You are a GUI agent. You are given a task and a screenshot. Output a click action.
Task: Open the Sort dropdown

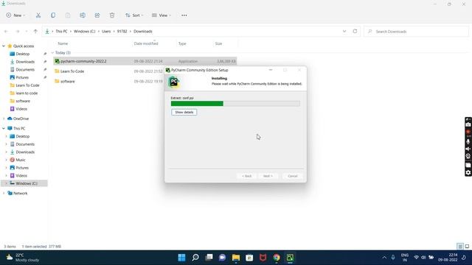coord(134,15)
